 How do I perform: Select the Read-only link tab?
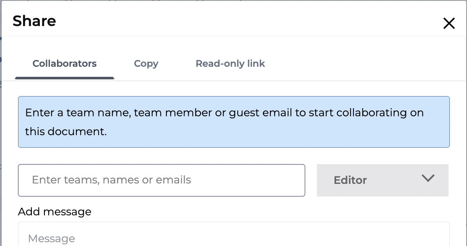pyautogui.click(x=230, y=63)
